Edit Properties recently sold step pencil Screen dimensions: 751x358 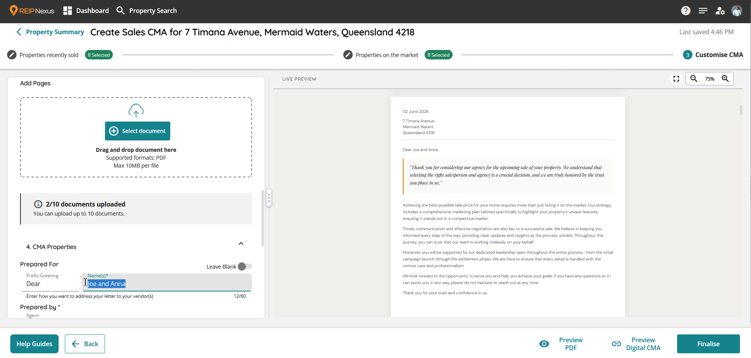[x=12, y=55]
